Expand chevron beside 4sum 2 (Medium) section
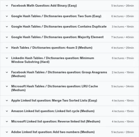 [x=7, y=48]
